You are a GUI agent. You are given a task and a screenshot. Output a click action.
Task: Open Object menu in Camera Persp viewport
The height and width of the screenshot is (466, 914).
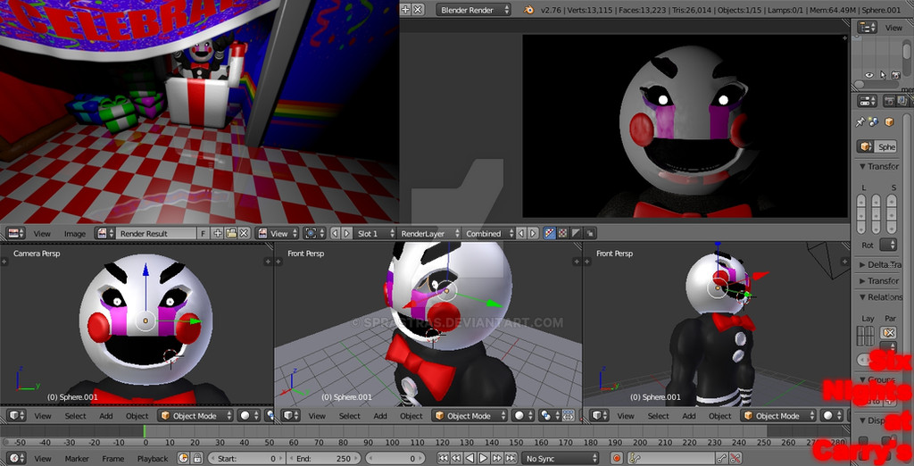(x=137, y=416)
